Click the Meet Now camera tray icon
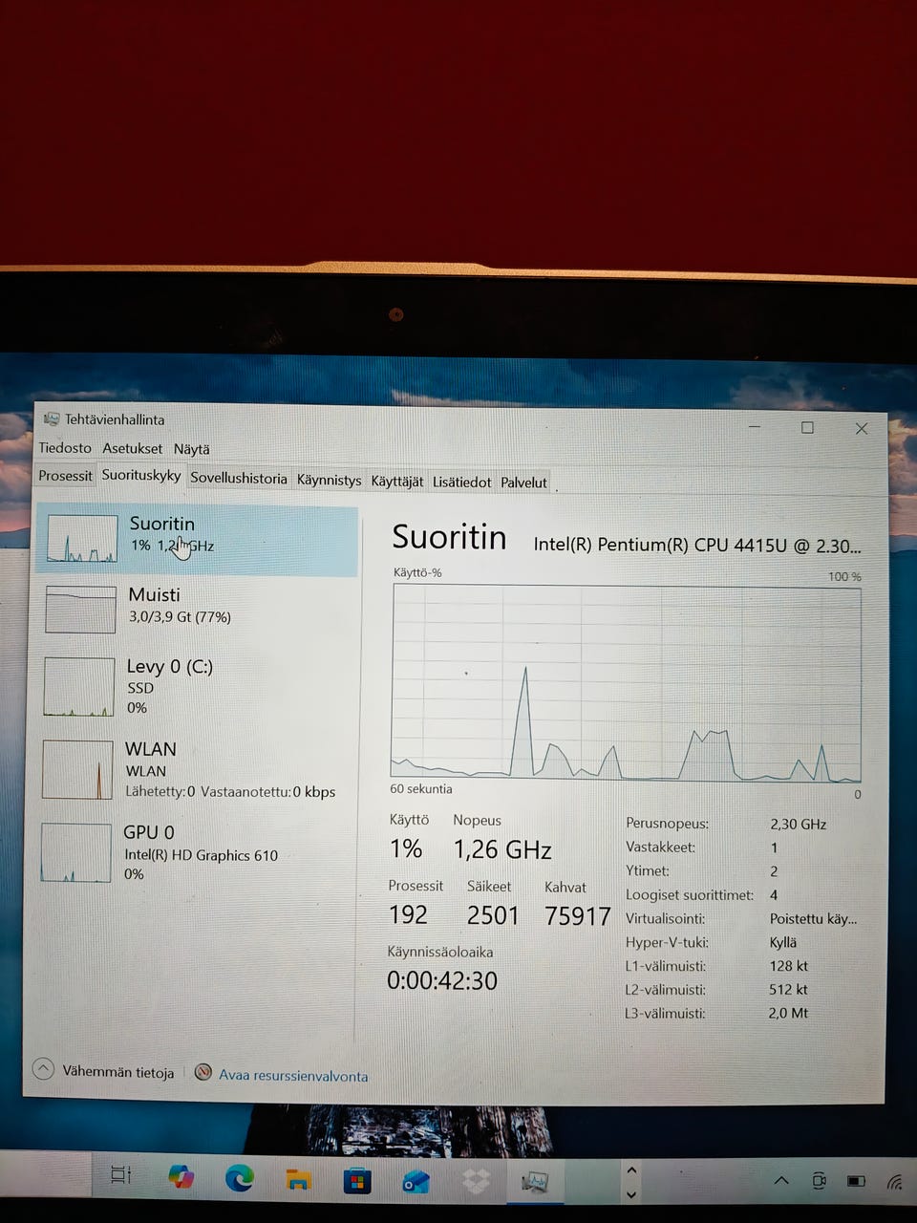The height and width of the screenshot is (1223, 917). 819,1181
